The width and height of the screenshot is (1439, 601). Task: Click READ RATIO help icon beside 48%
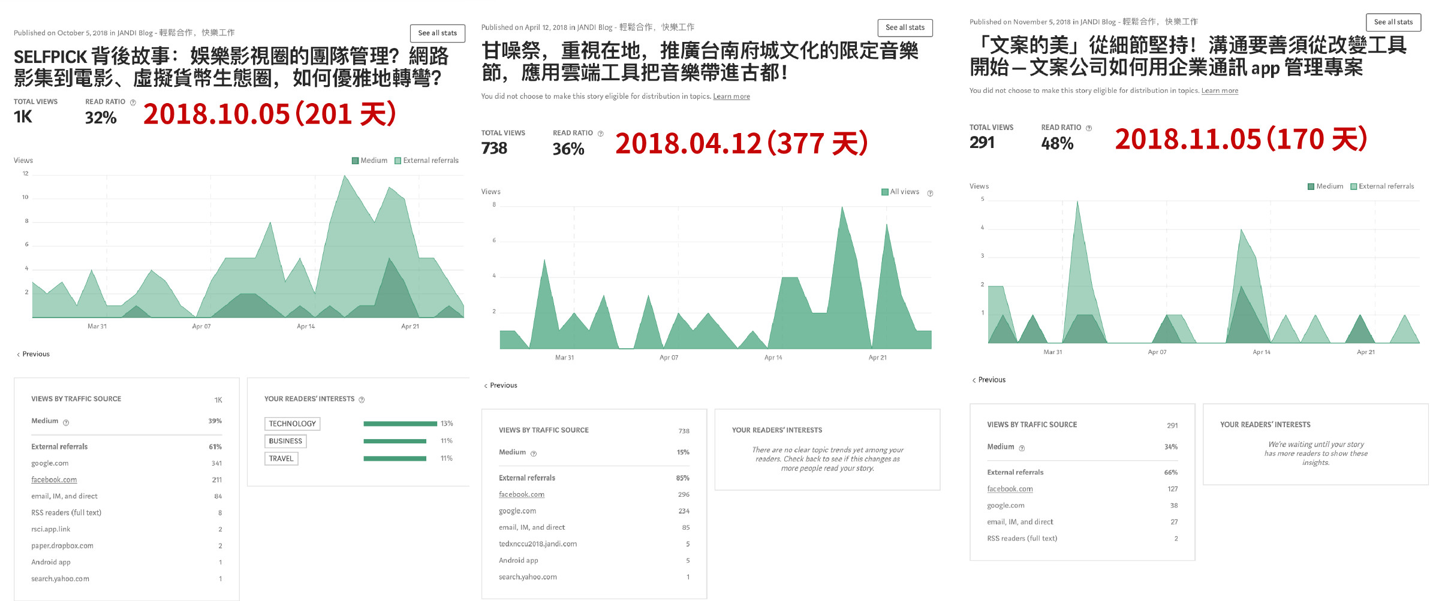pos(1089,128)
